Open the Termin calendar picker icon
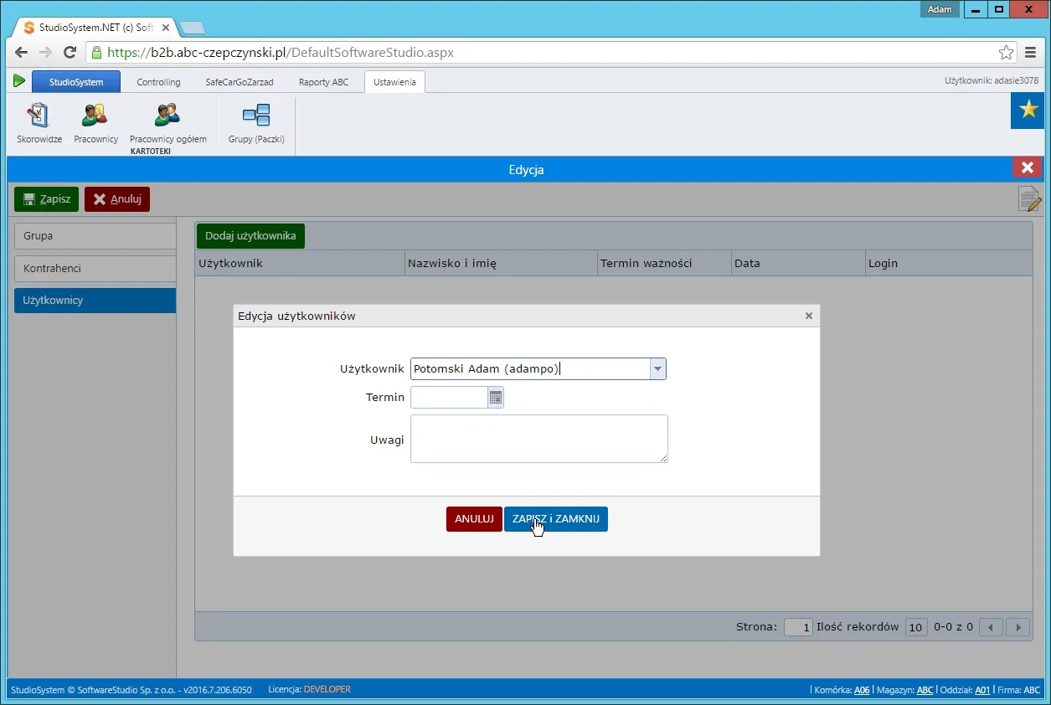 point(496,398)
